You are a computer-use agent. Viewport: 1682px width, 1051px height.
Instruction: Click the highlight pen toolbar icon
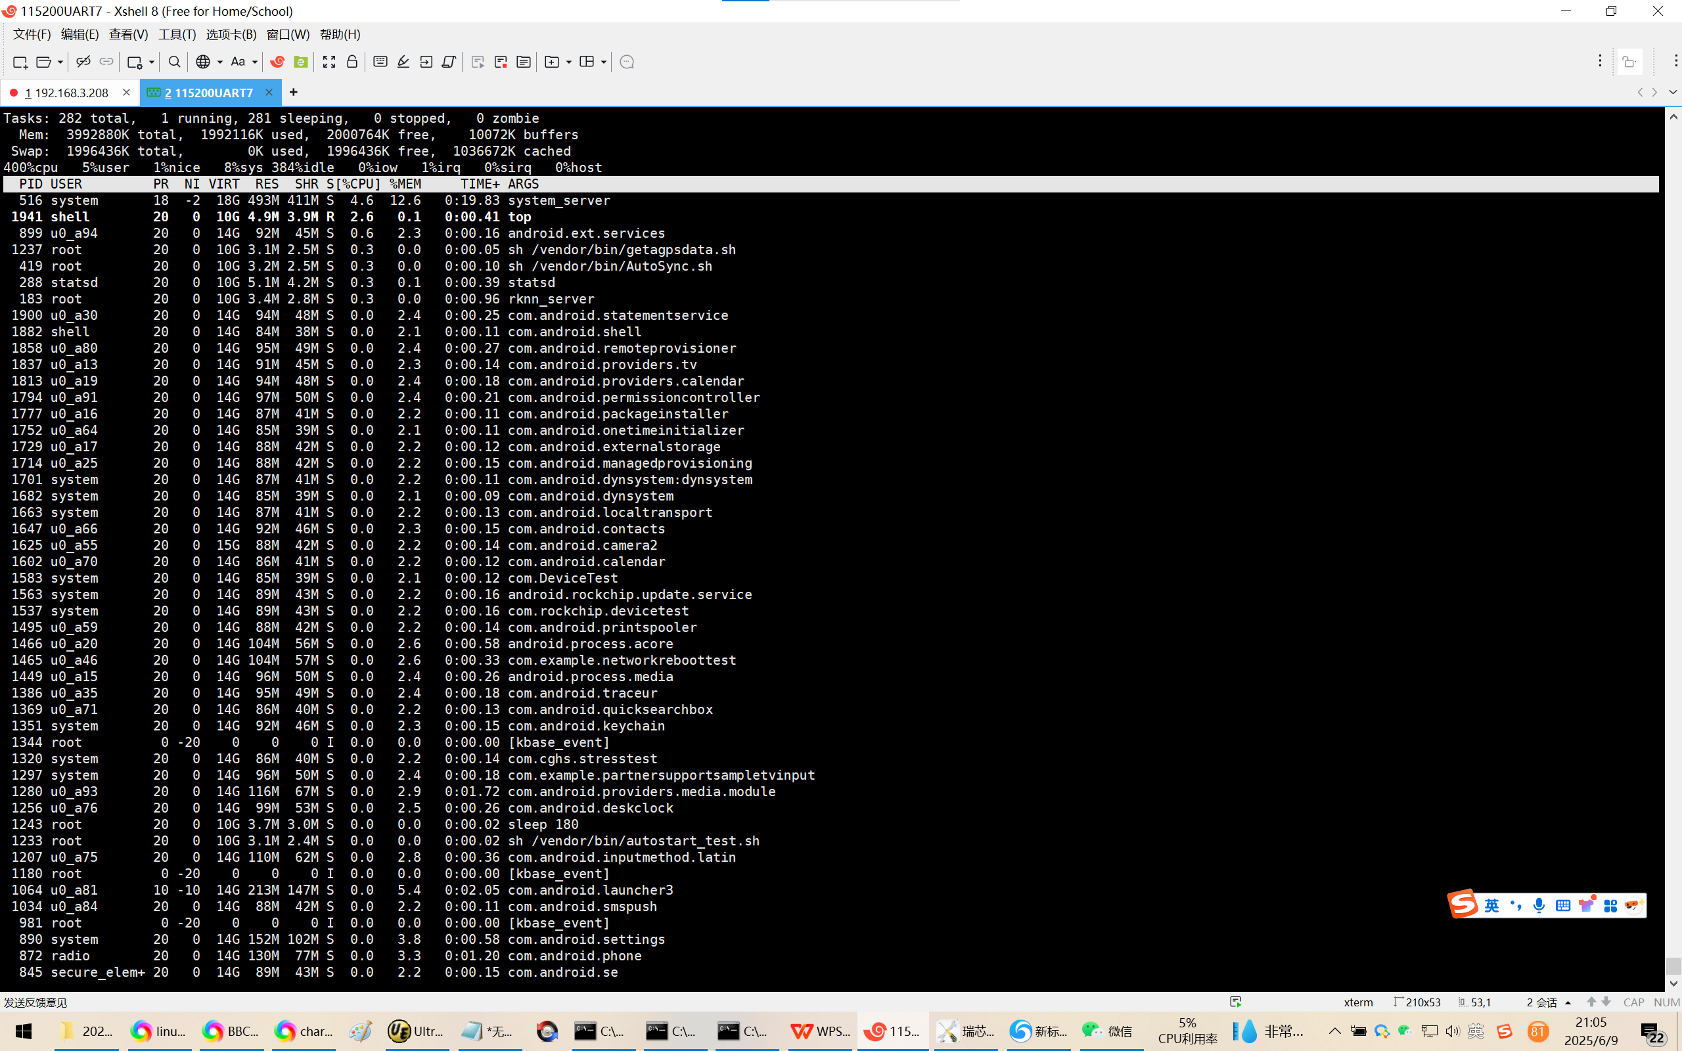pyautogui.click(x=403, y=62)
